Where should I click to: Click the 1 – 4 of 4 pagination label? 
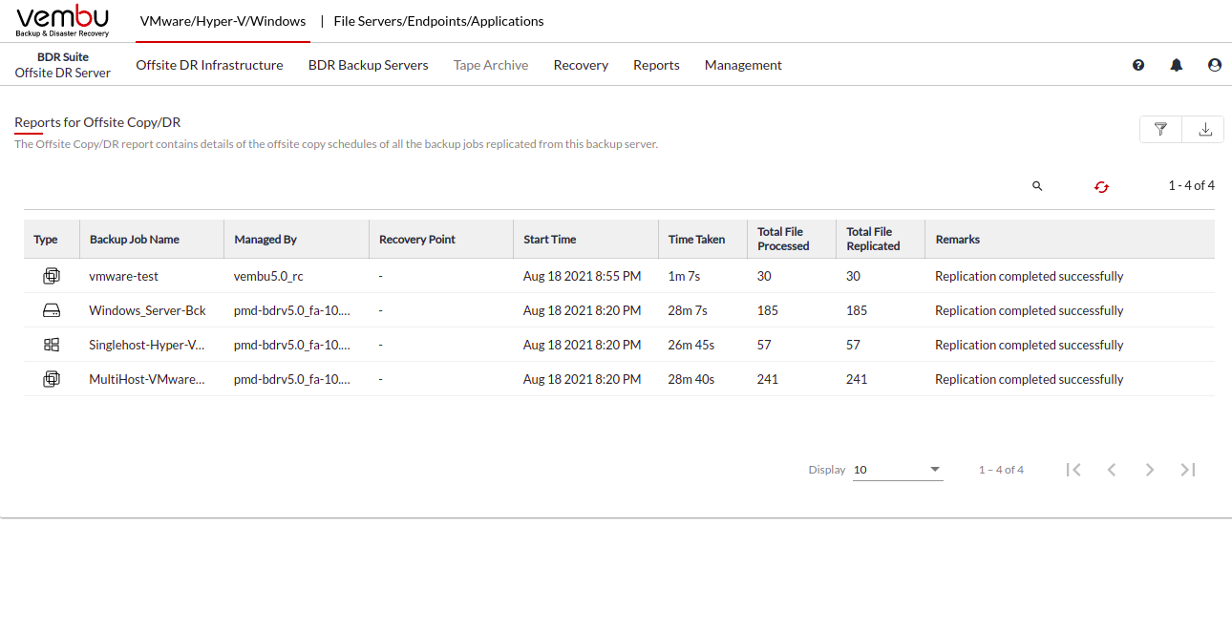[x=1001, y=470]
